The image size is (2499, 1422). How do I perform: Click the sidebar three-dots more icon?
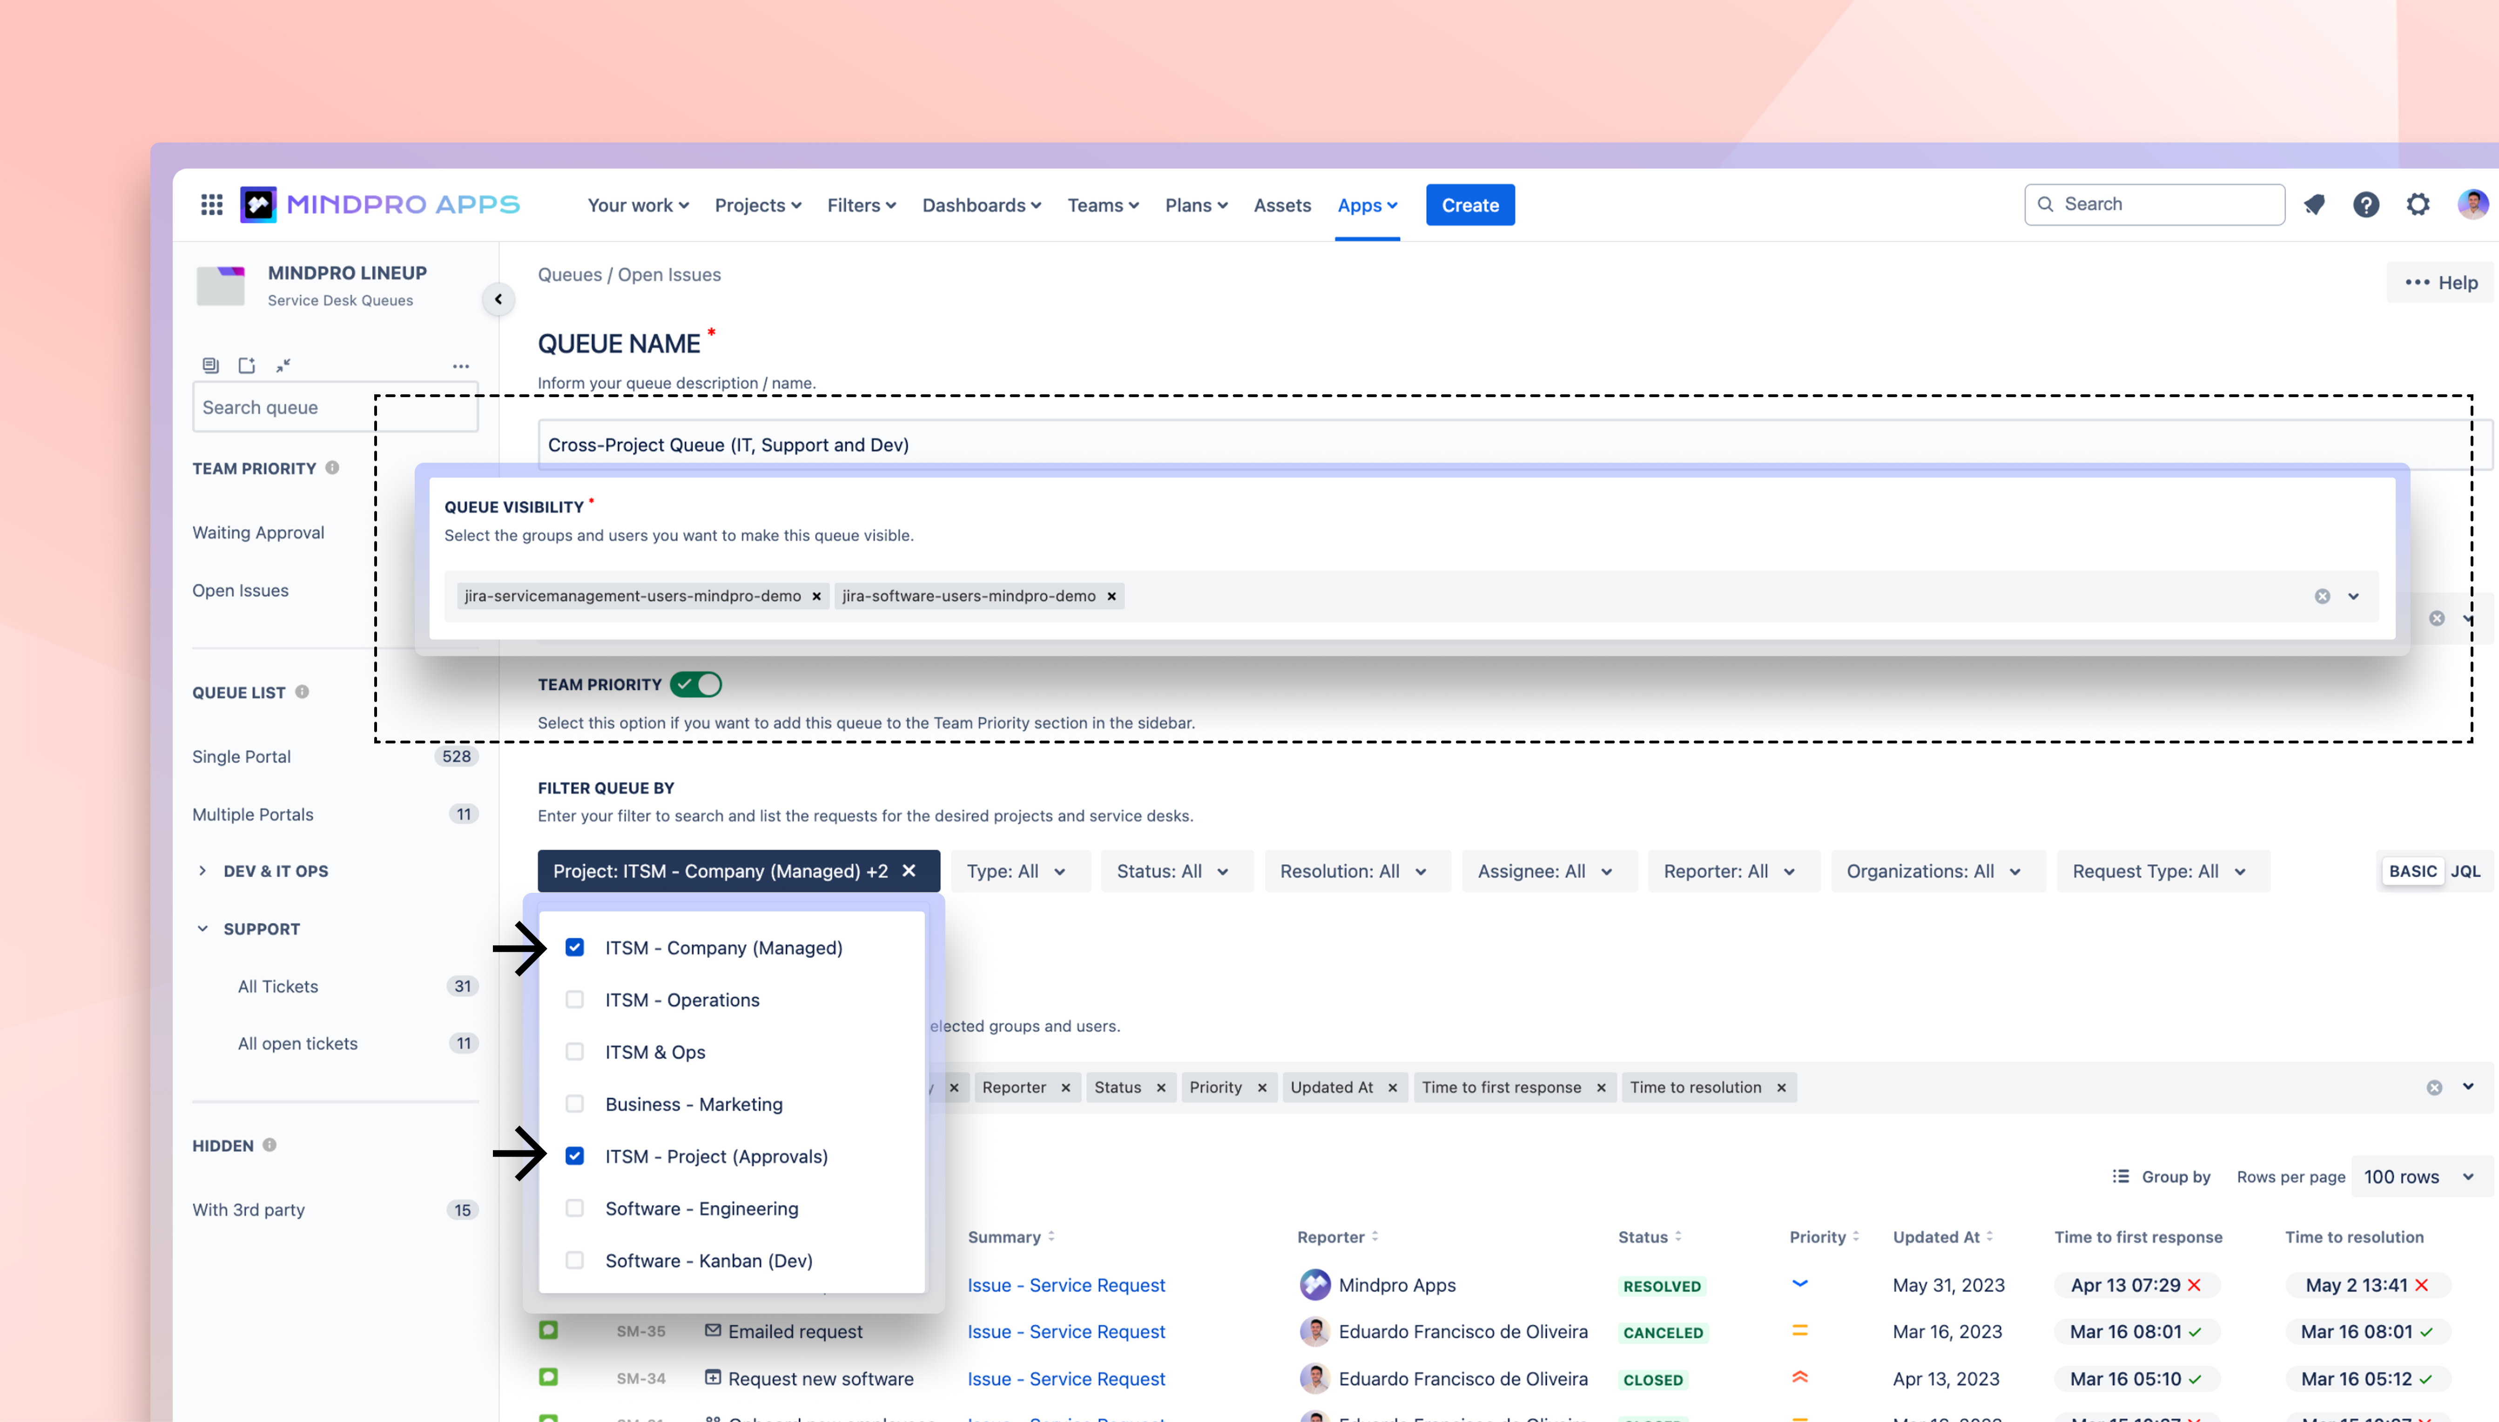pyautogui.click(x=461, y=366)
